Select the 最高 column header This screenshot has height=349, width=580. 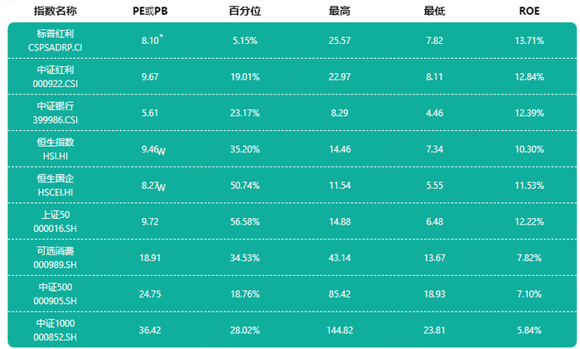(x=340, y=12)
